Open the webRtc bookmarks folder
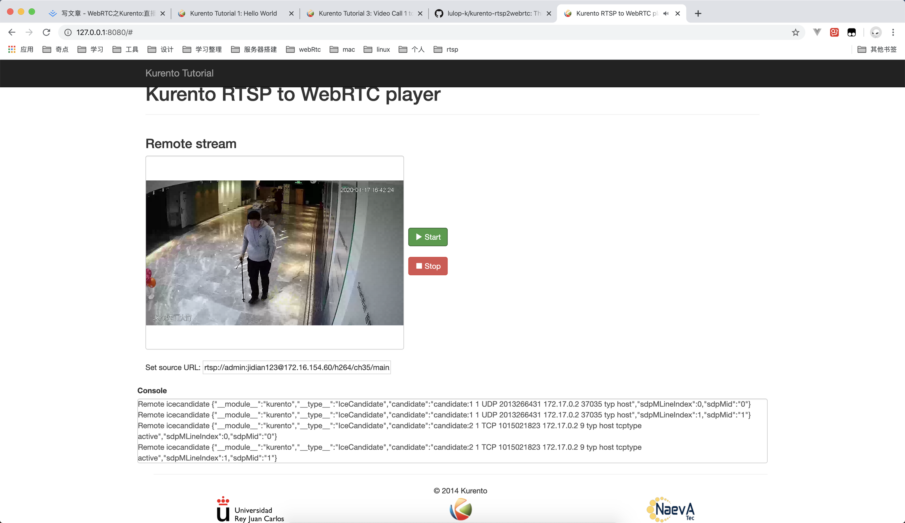Screen dimensions: 905x523 303,49
